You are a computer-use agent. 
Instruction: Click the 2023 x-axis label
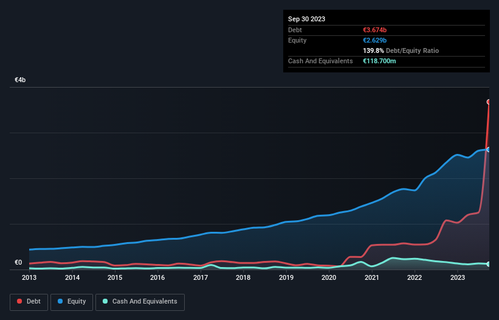458,277
